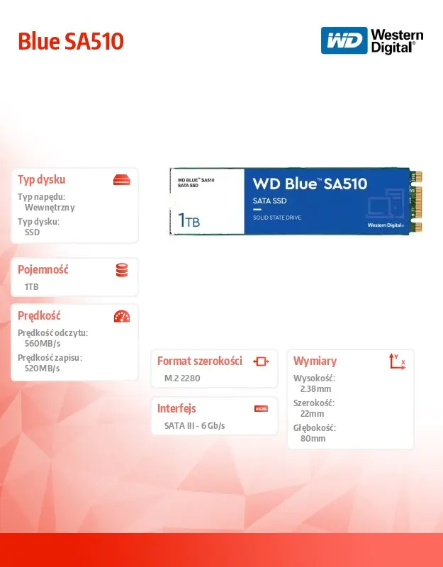Click the red speedometer icon
Screen dimensions: 443x567
point(122,316)
